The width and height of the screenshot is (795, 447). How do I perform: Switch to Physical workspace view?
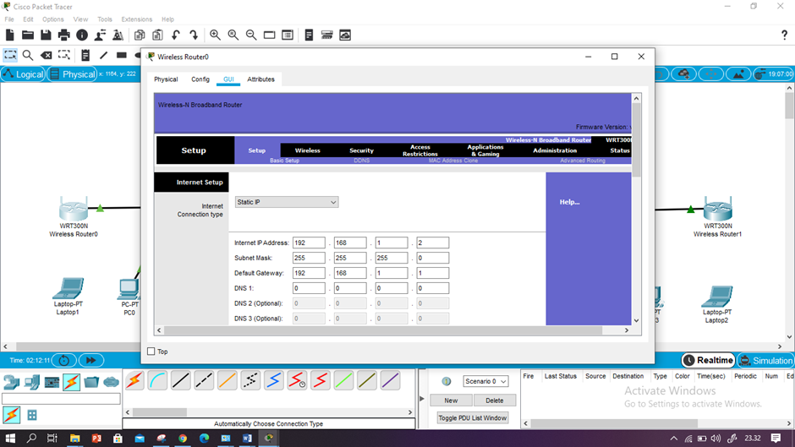tap(72, 74)
